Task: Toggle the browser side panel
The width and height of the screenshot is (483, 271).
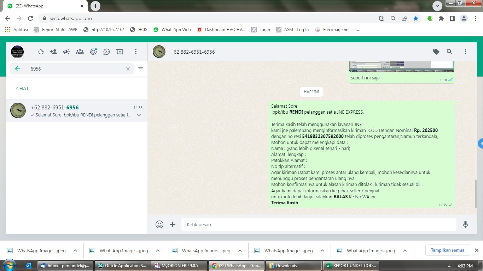Action: point(453,18)
